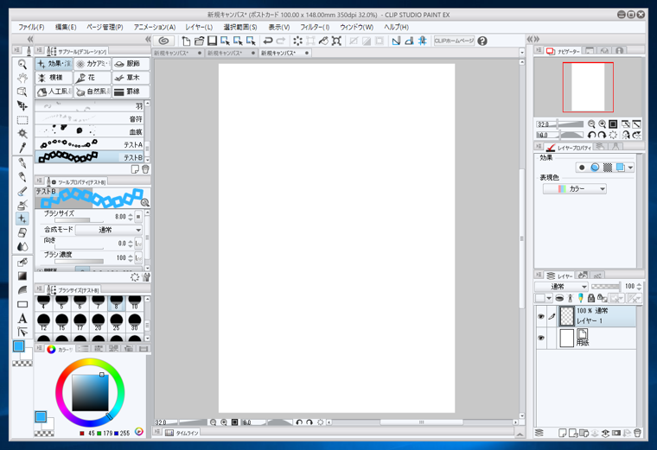Open layer color palette dropdown arrow
Screen dimensions: 657x450
coord(548,298)
